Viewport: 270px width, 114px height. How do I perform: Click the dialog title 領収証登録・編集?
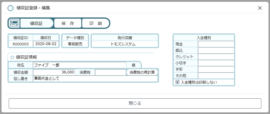(x=33, y=8)
